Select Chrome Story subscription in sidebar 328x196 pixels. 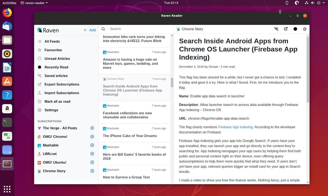click(54, 171)
